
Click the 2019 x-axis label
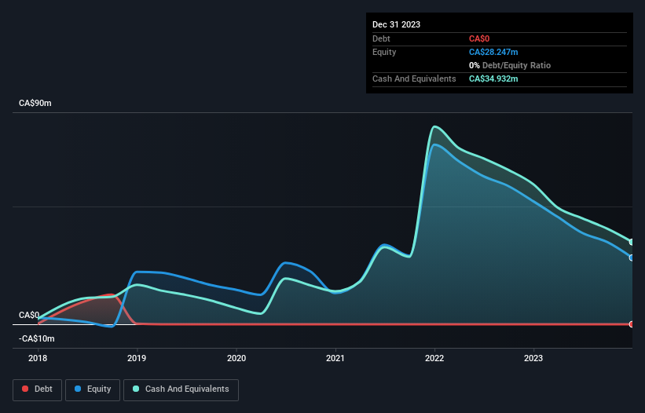(137, 358)
